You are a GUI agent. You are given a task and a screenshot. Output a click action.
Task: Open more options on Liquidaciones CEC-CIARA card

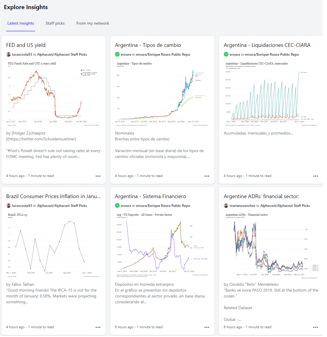pyautogui.click(x=315, y=176)
